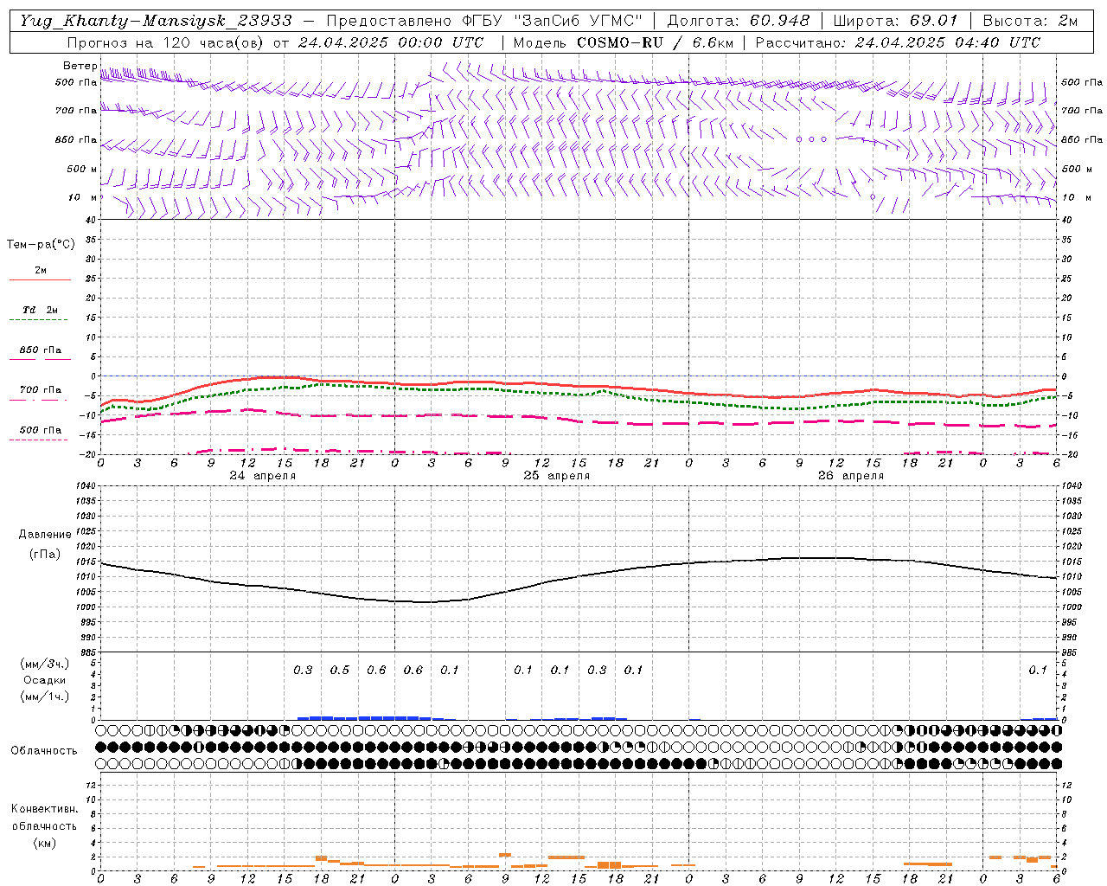
Task: Click the Рассчитано: 24.04.2025 04:40 UTC timestamp
Action: coord(898,42)
